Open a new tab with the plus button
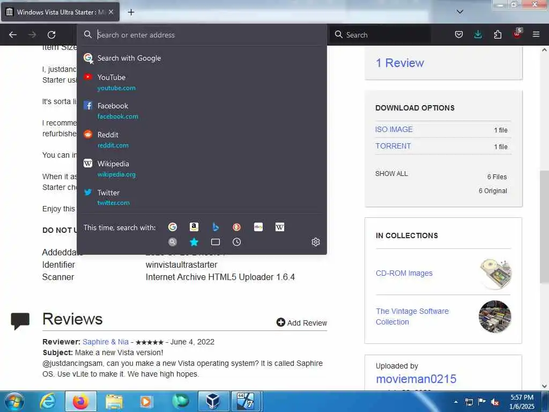549x412 pixels. pyautogui.click(x=131, y=12)
